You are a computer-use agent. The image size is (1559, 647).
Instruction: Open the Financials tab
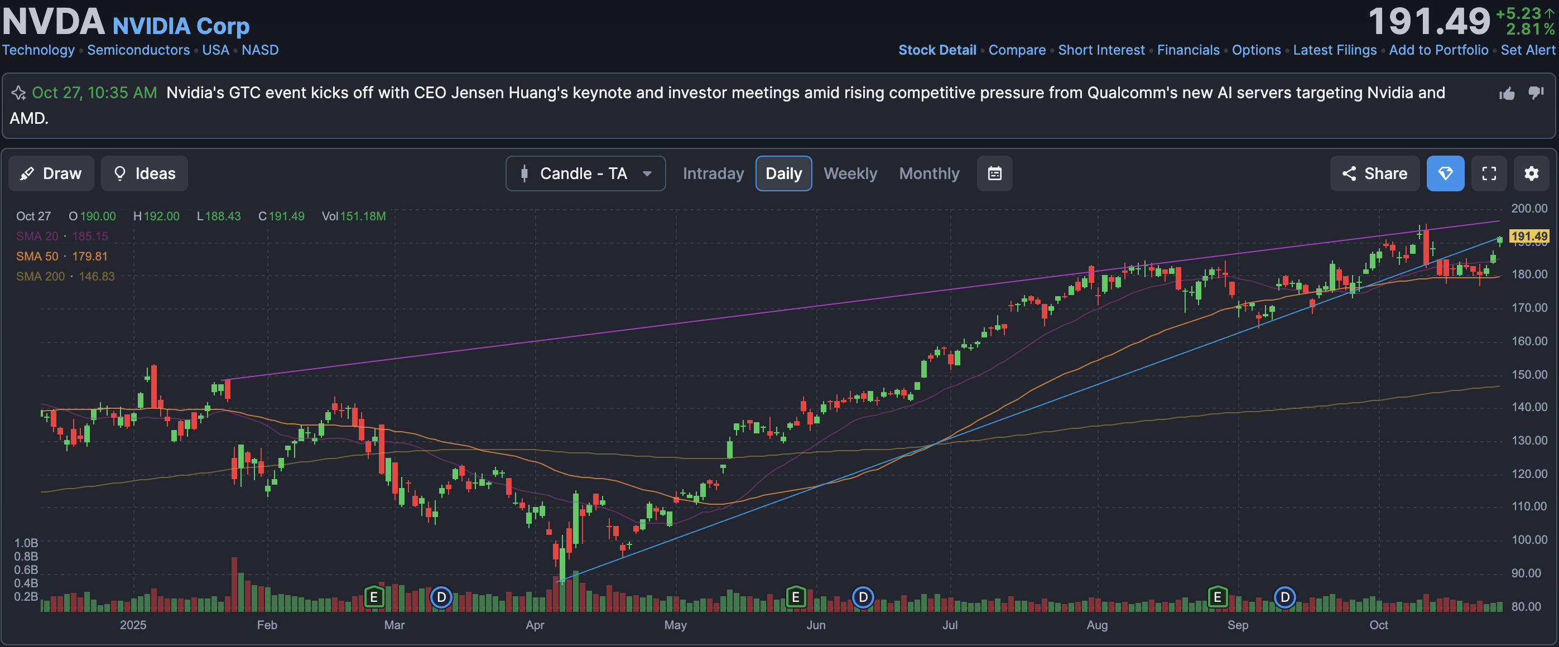pos(1188,50)
